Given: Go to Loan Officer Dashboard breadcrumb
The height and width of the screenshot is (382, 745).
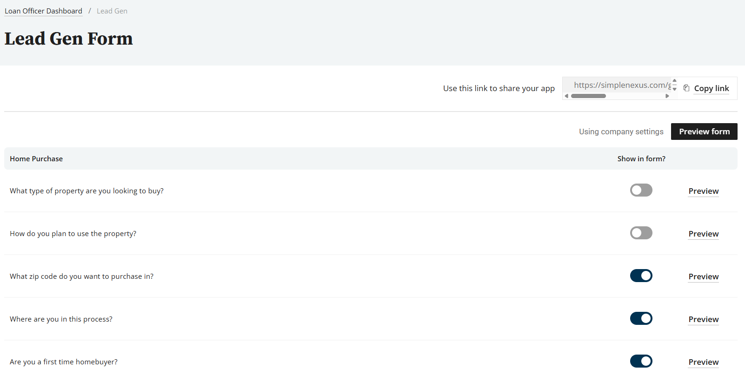Looking at the screenshot, I should [x=43, y=11].
